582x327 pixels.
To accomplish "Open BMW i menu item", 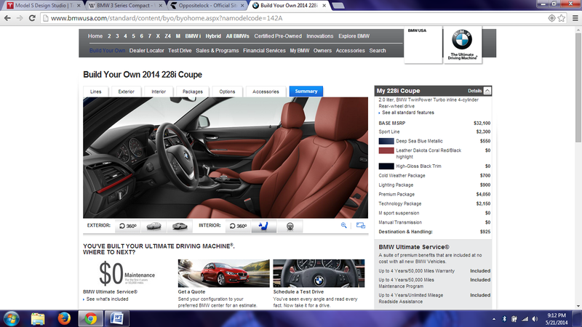I will (x=193, y=36).
